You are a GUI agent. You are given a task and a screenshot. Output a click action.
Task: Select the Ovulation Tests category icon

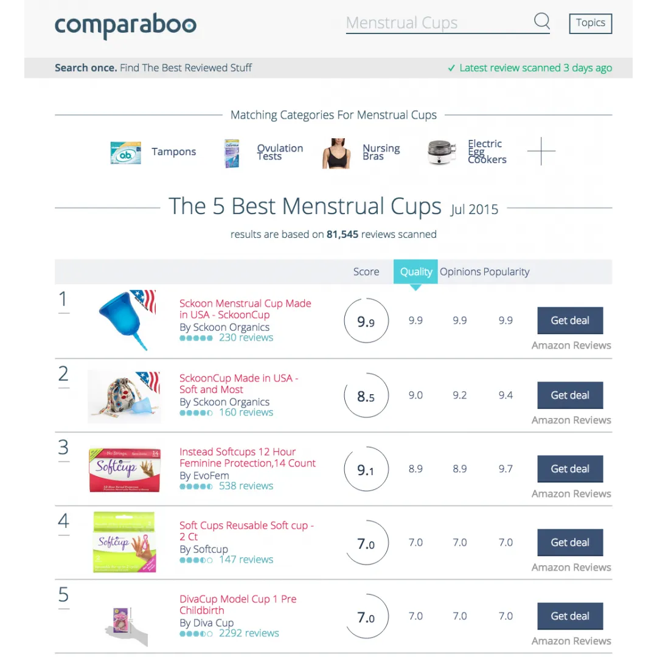click(232, 153)
